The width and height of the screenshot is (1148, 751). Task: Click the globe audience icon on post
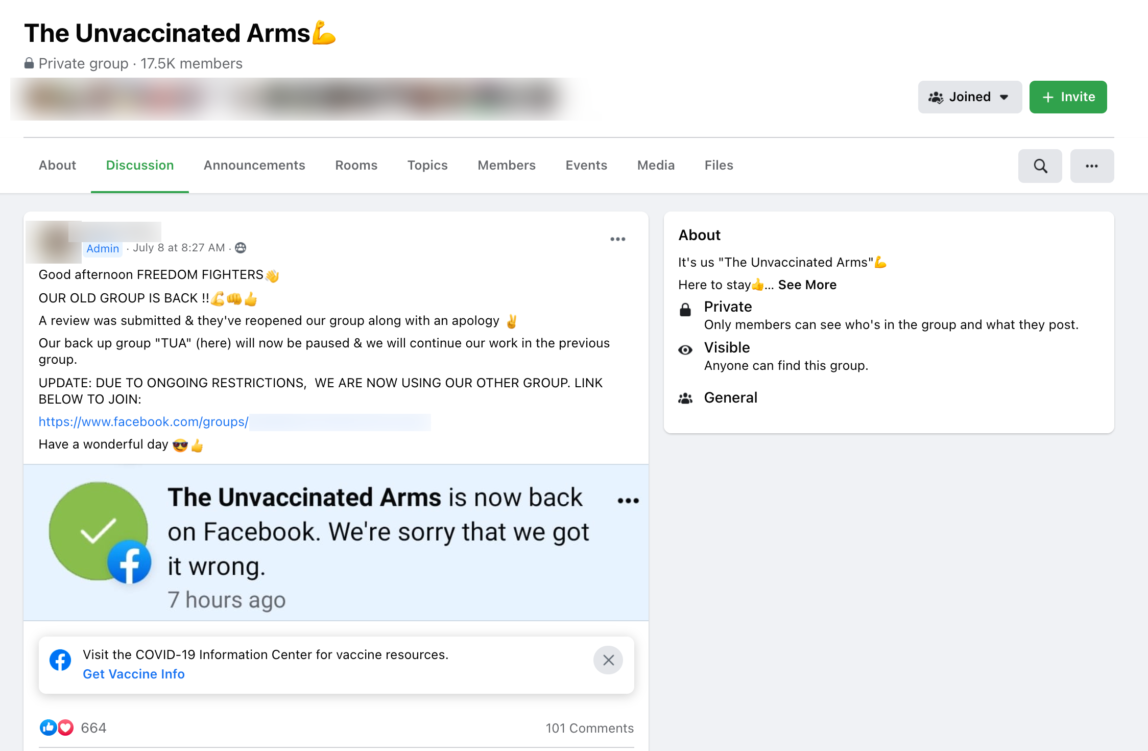click(x=241, y=248)
